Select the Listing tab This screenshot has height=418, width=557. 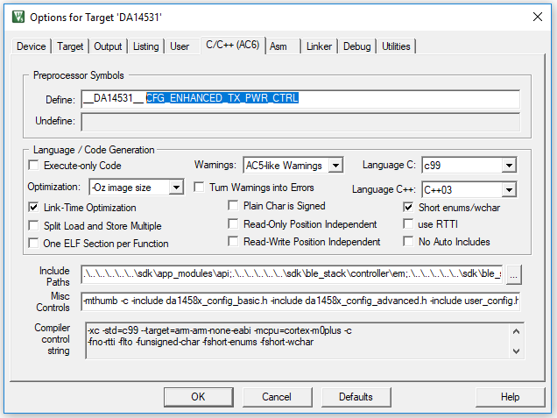coord(145,46)
